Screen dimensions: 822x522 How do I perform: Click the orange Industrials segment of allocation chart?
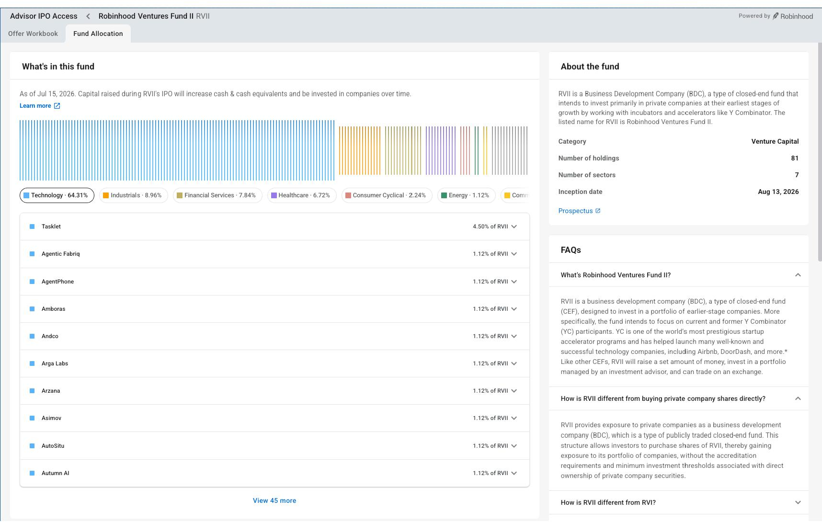pos(359,150)
